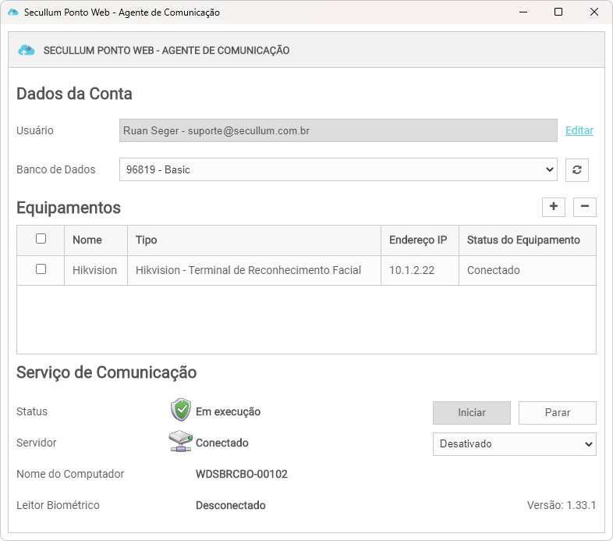The width and height of the screenshot is (613, 541).
Task: Click the Status do Equipamento column header
Action: pos(523,240)
